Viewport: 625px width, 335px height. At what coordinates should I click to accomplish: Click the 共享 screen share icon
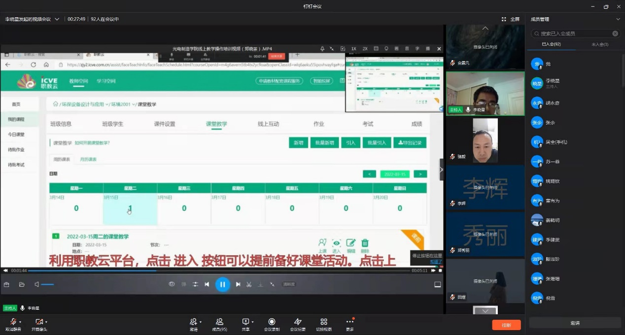[245, 322]
